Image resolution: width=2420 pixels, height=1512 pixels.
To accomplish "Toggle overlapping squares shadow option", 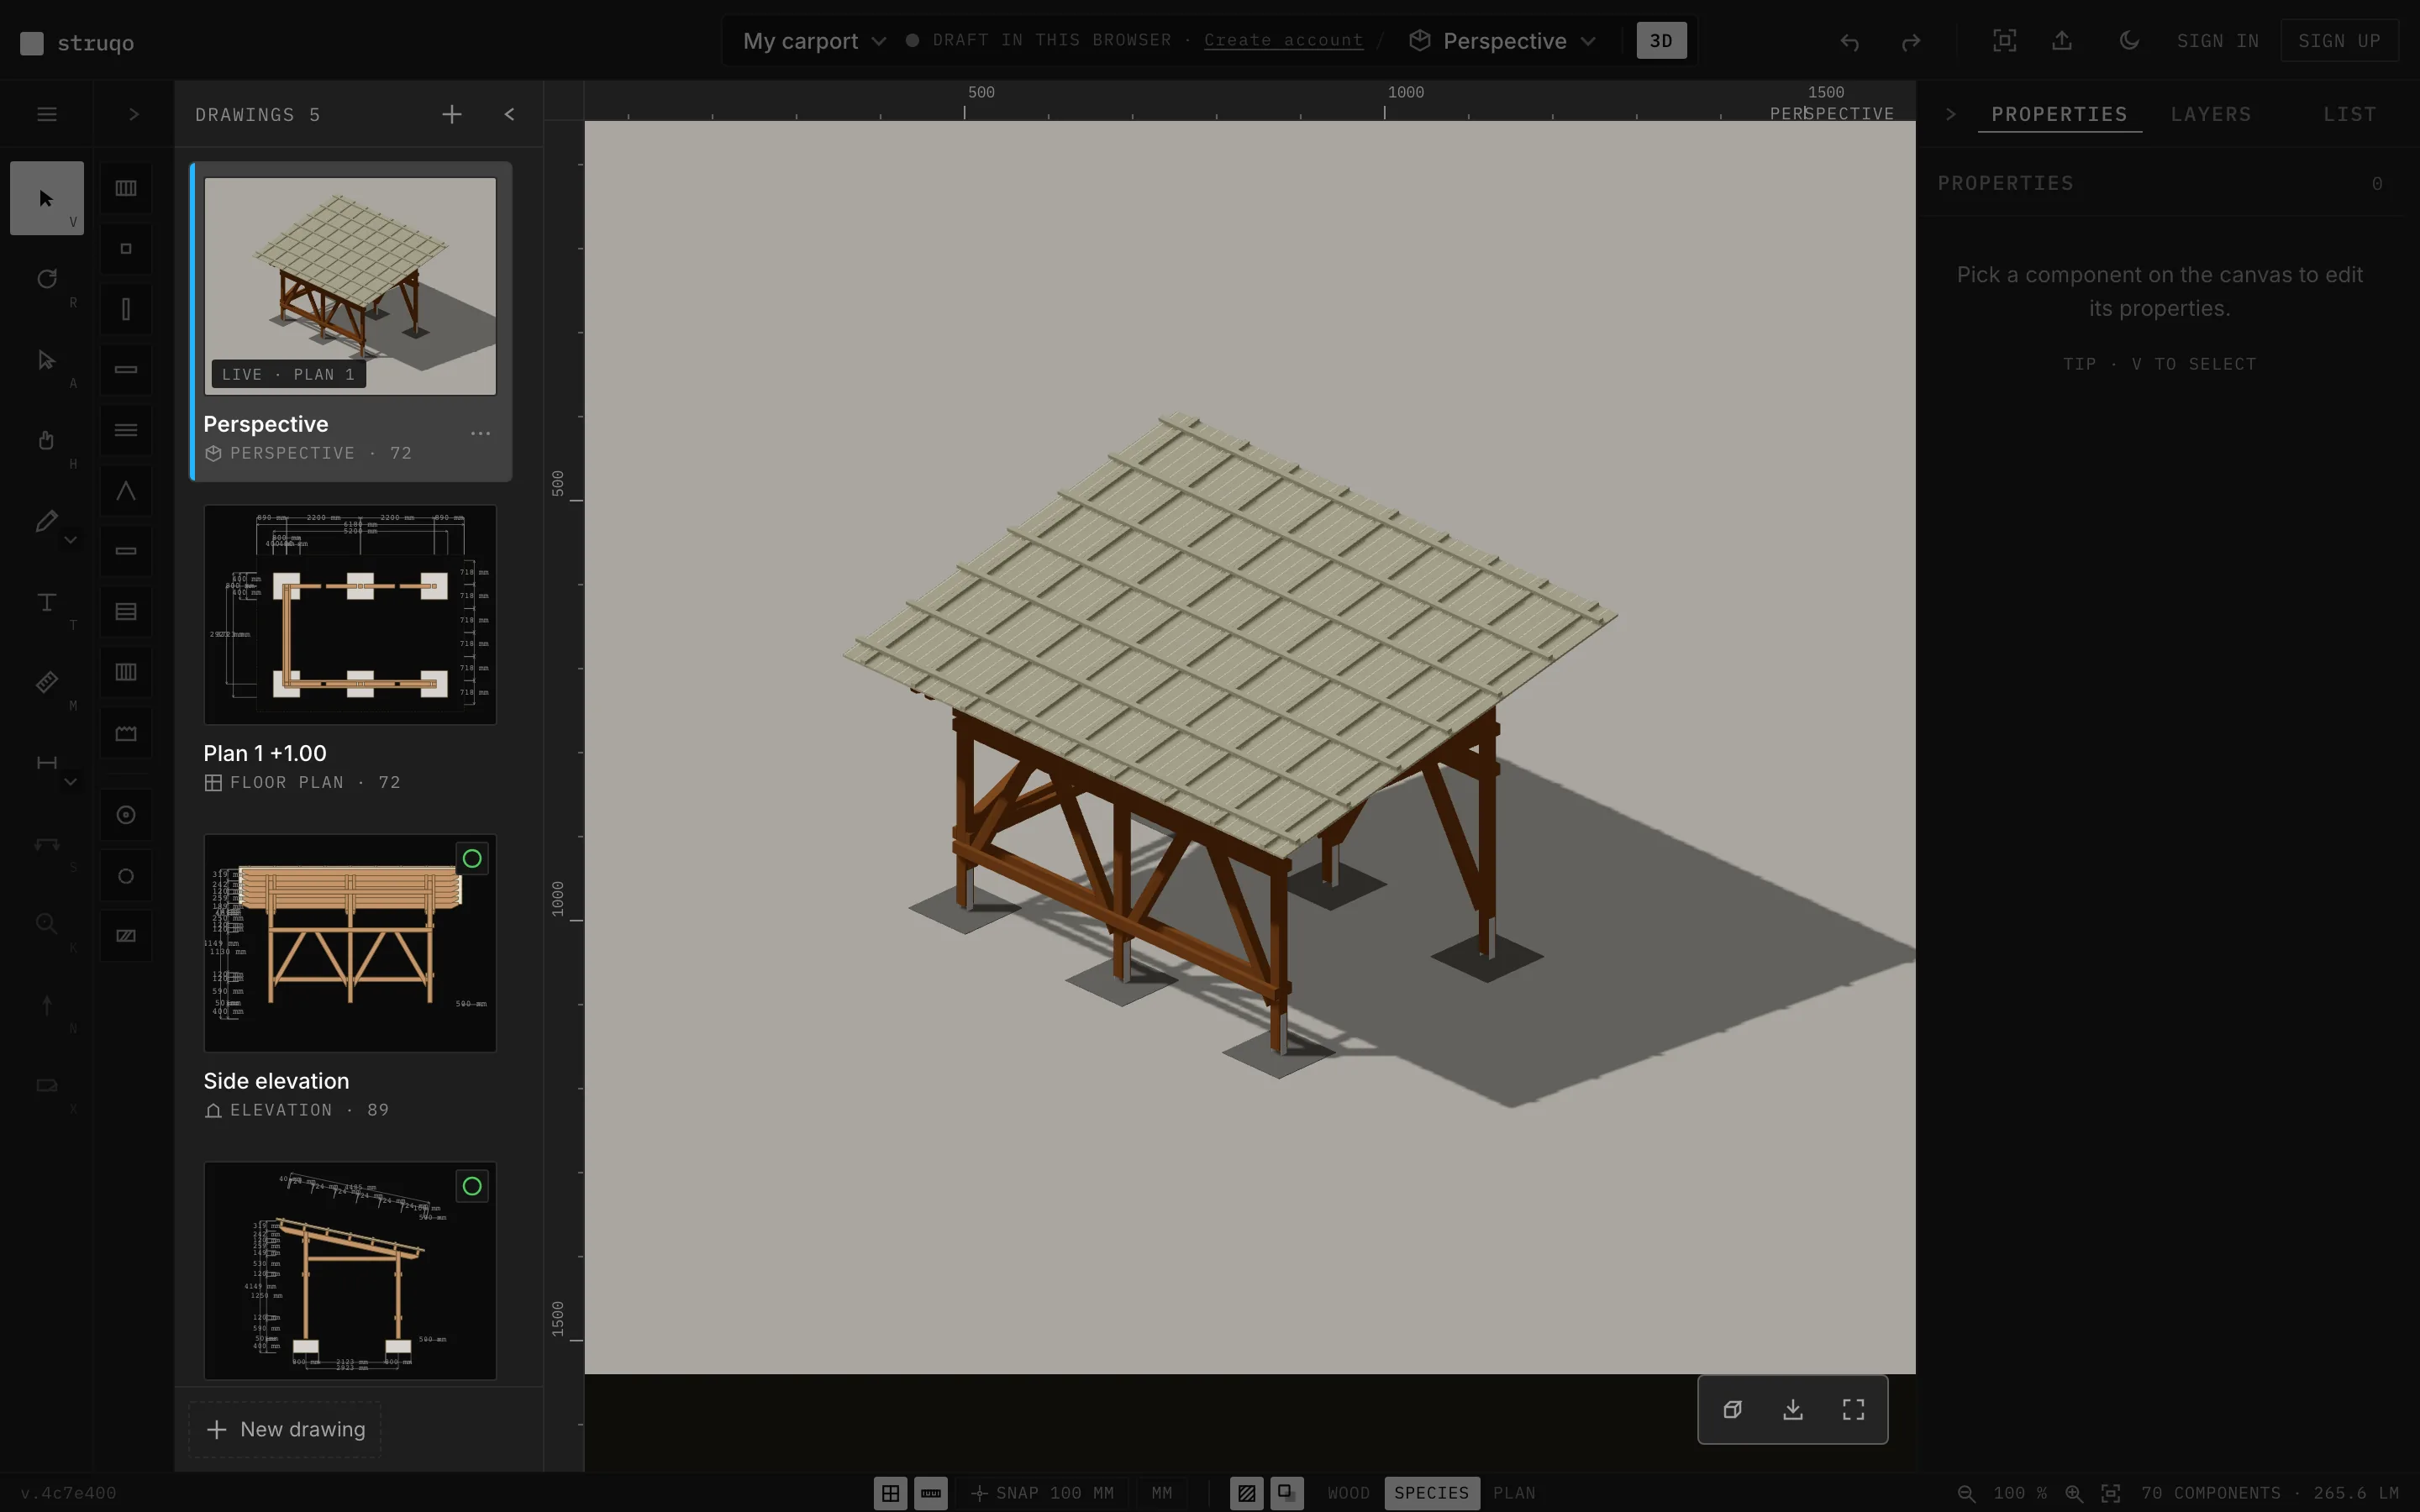I will [x=1287, y=1493].
